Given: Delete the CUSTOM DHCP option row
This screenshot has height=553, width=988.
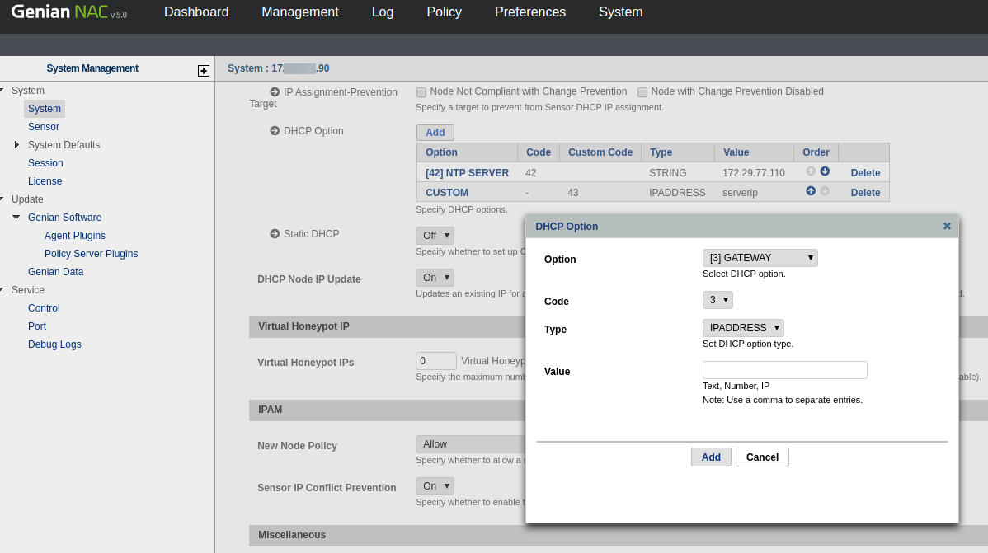Looking at the screenshot, I should pyautogui.click(x=865, y=193).
